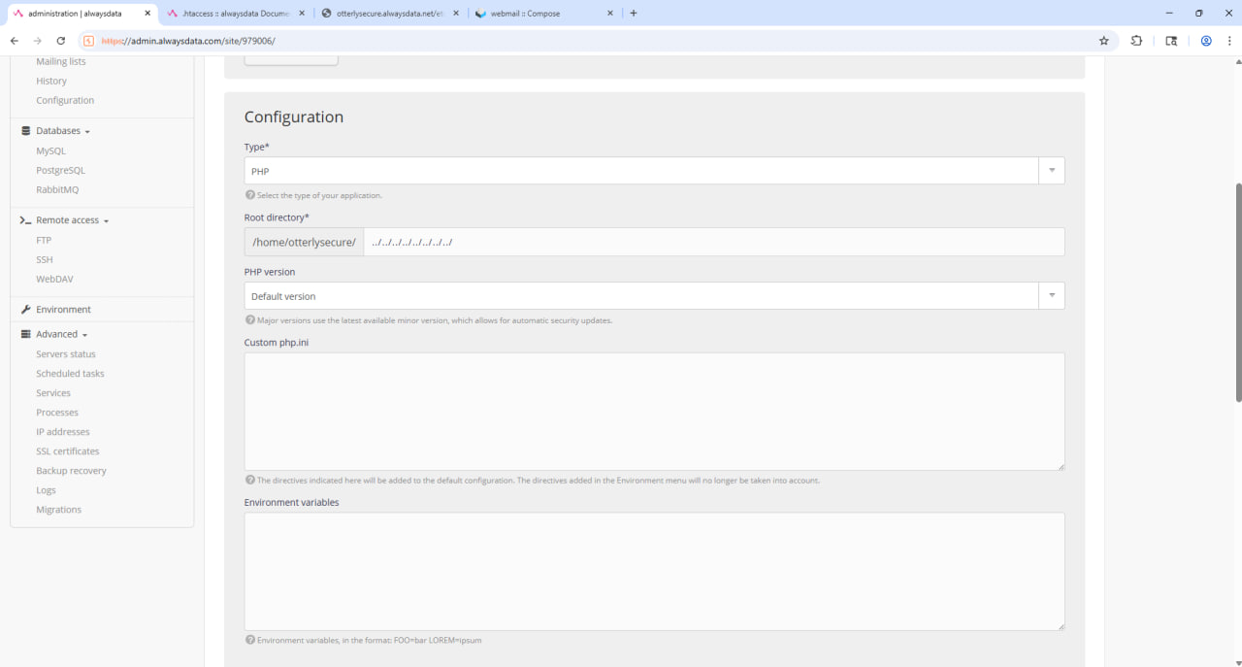
Task: Go to Scheduled tasks in sidebar
Action: pyautogui.click(x=70, y=374)
